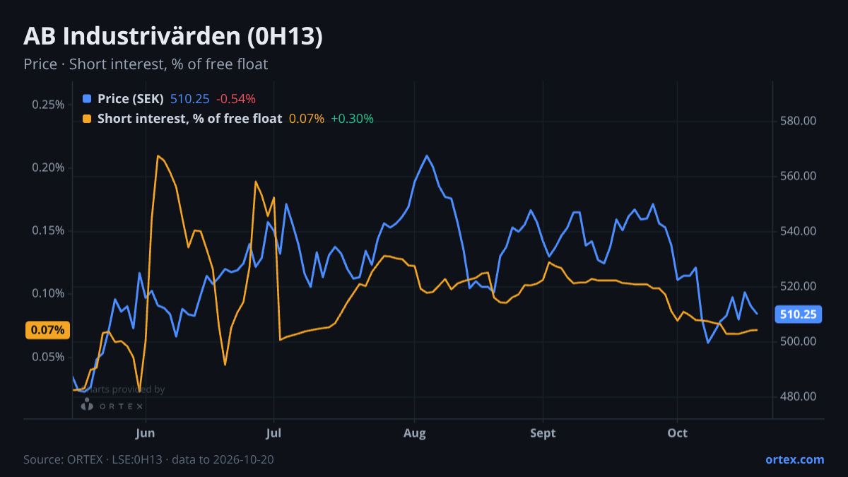The width and height of the screenshot is (848, 477).
Task: Click the 0.05% left axis label
Action: [48, 357]
